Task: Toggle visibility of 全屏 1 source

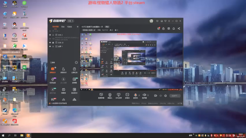Action: [50, 46]
